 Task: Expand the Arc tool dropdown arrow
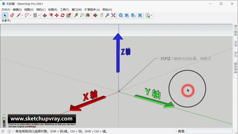(x=31, y=15)
